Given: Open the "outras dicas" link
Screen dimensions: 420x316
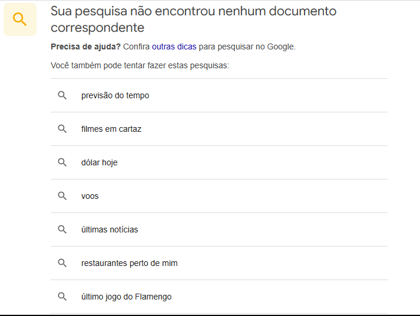Looking at the screenshot, I should (174, 46).
